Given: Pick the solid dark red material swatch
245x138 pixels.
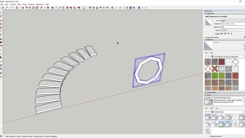Looking at the screenshot, I should point(222,62).
